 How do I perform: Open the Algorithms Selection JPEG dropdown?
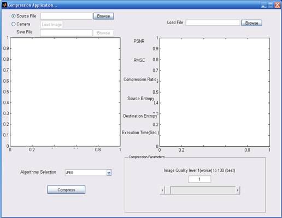click(x=88, y=173)
